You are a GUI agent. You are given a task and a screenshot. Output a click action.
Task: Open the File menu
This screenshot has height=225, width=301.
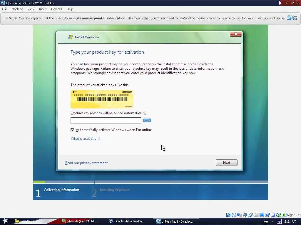pos(4,9)
